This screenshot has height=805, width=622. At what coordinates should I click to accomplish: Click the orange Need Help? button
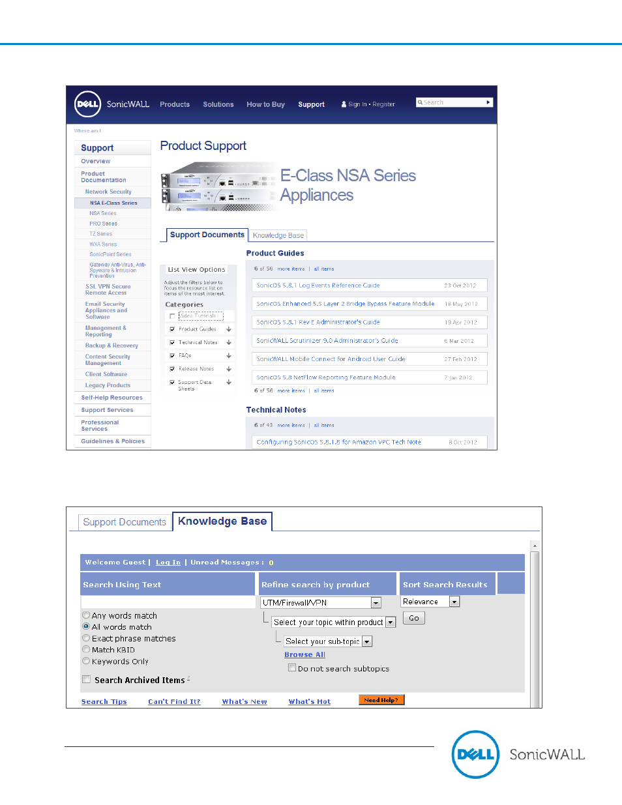pyautogui.click(x=381, y=700)
